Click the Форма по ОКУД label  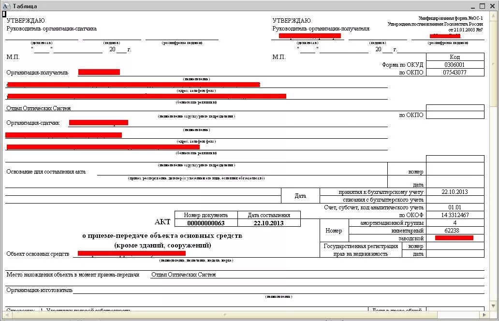coord(403,65)
